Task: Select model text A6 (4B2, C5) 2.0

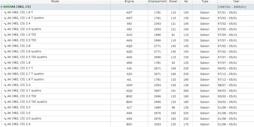Action: point(19,107)
